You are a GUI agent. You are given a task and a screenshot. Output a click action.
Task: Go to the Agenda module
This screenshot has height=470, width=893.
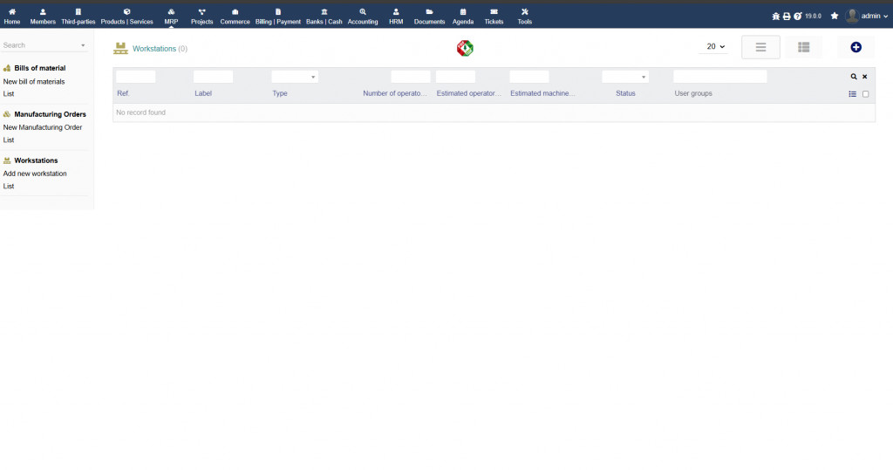coord(463,17)
